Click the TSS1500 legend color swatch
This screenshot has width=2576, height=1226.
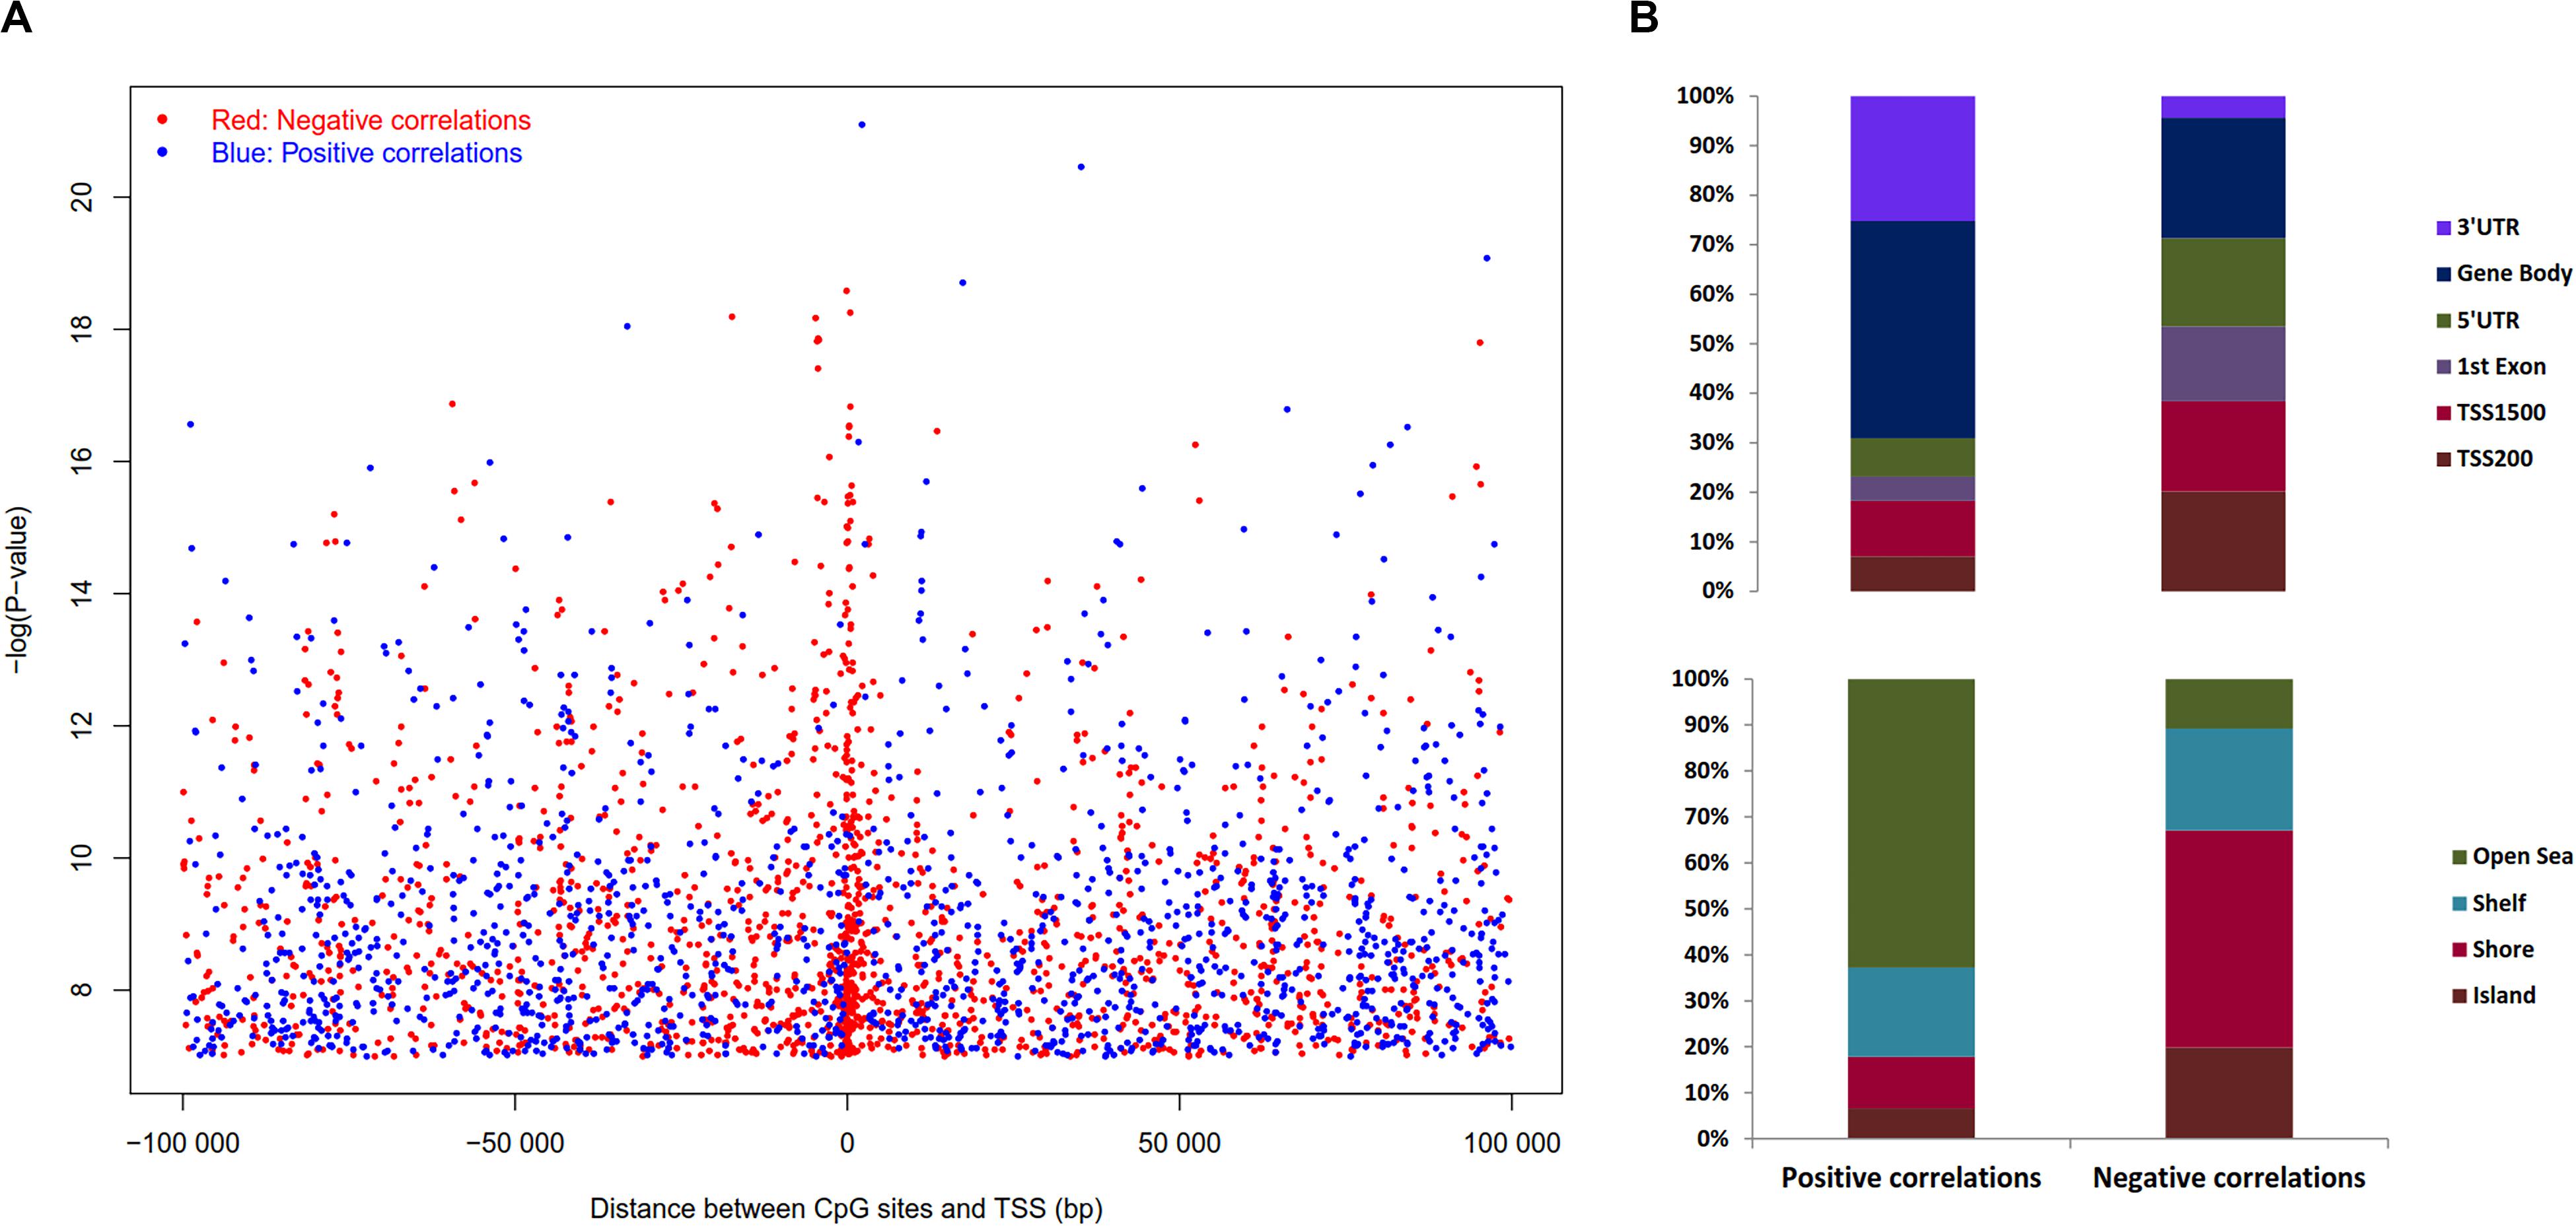point(2443,414)
